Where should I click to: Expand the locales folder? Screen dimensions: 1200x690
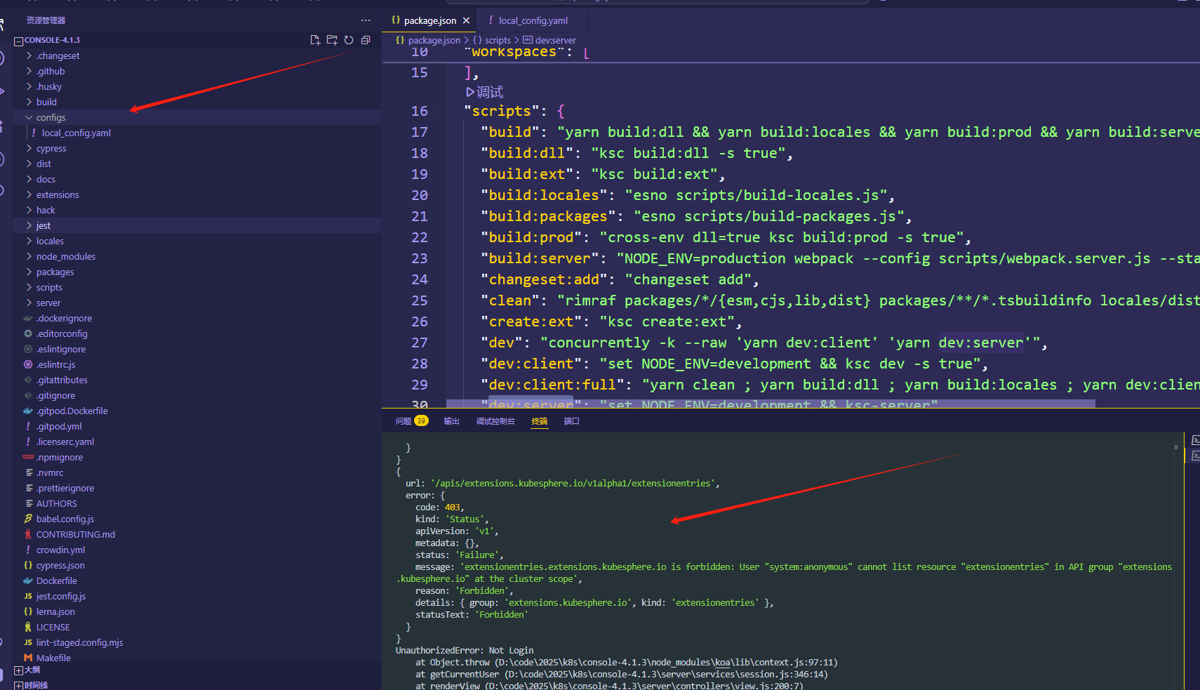click(x=50, y=241)
